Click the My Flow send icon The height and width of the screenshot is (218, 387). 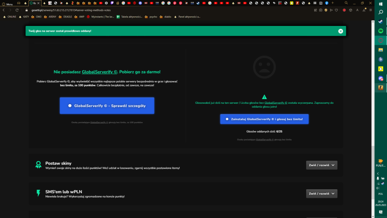[331, 10]
